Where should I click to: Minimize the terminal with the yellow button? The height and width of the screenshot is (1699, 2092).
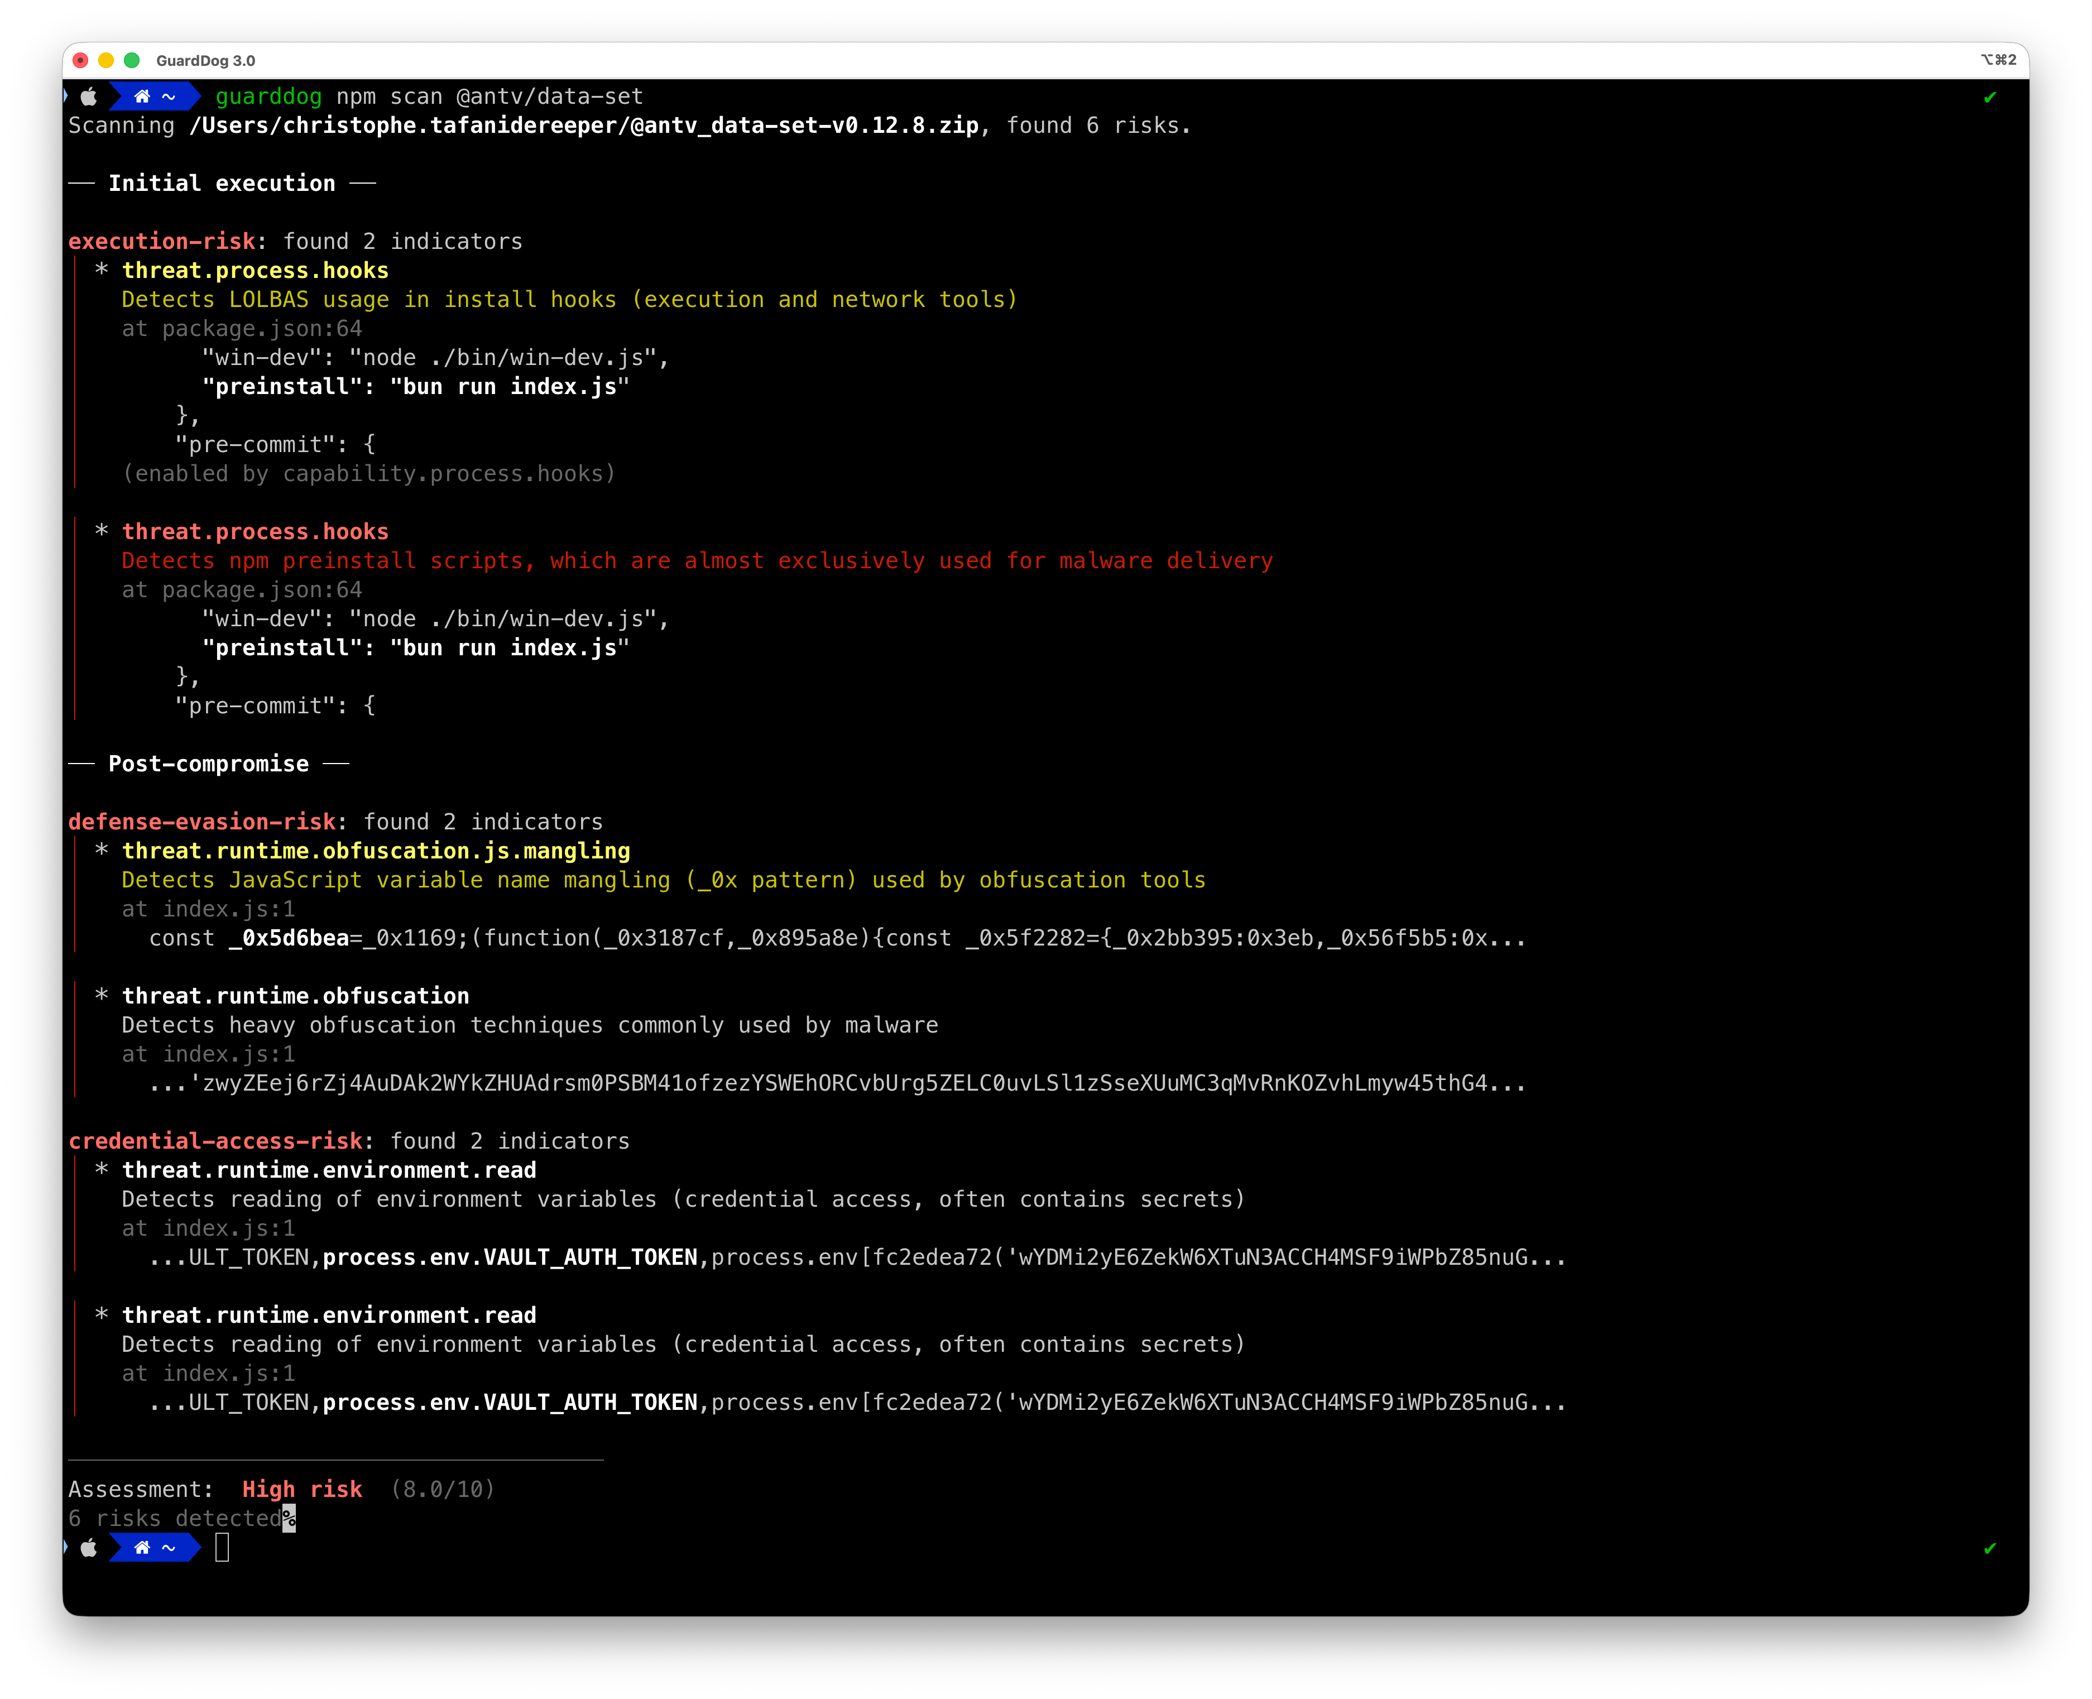click(105, 61)
